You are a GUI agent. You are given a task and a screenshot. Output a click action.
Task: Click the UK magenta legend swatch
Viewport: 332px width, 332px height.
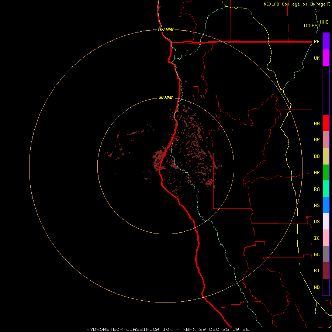[326, 58]
